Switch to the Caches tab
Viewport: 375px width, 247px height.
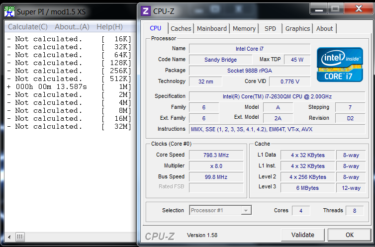tap(181, 29)
